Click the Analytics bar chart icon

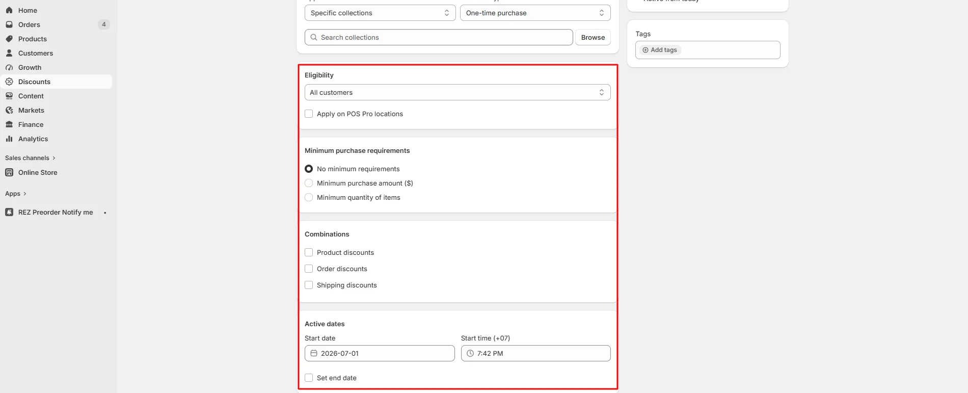point(9,139)
